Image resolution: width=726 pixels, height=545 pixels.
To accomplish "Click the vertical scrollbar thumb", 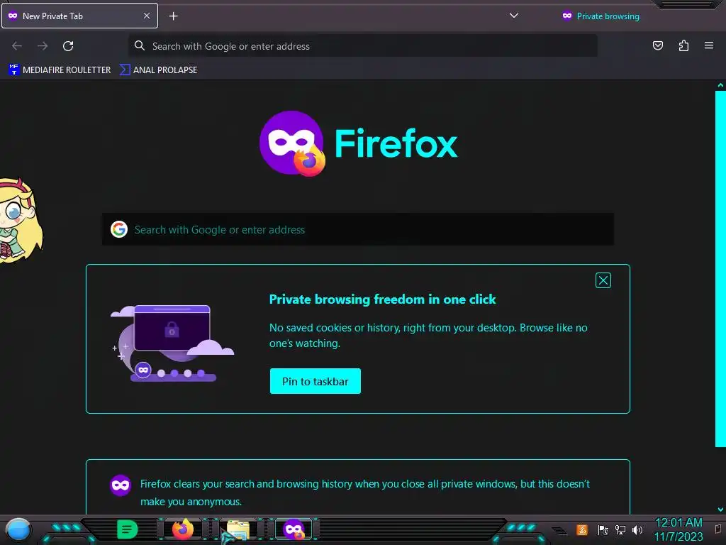I will coord(720,269).
